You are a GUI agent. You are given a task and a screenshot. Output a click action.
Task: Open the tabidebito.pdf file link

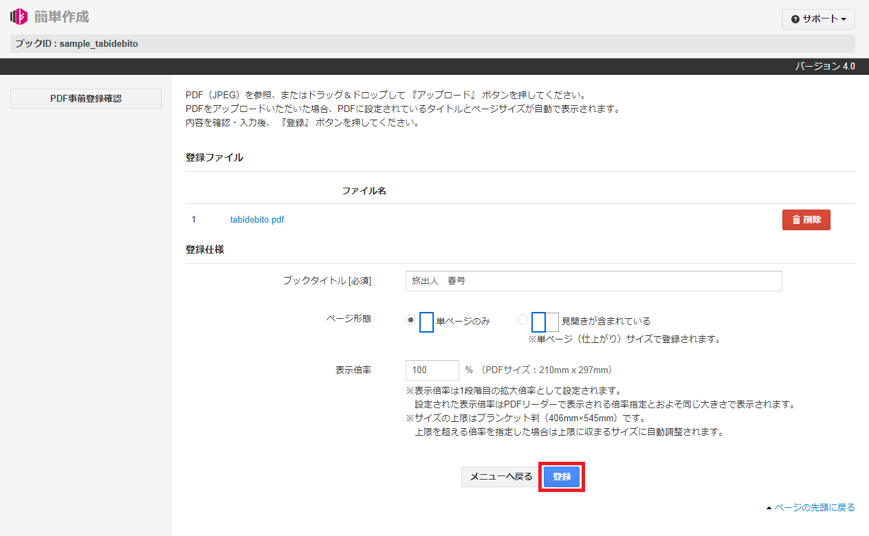click(x=257, y=219)
